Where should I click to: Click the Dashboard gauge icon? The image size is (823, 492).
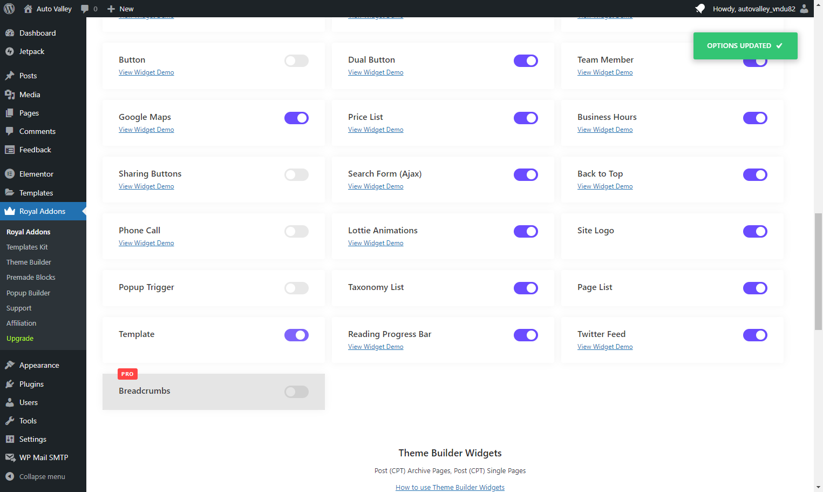click(x=10, y=33)
